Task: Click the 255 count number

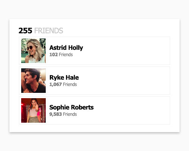Action: coord(25,31)
